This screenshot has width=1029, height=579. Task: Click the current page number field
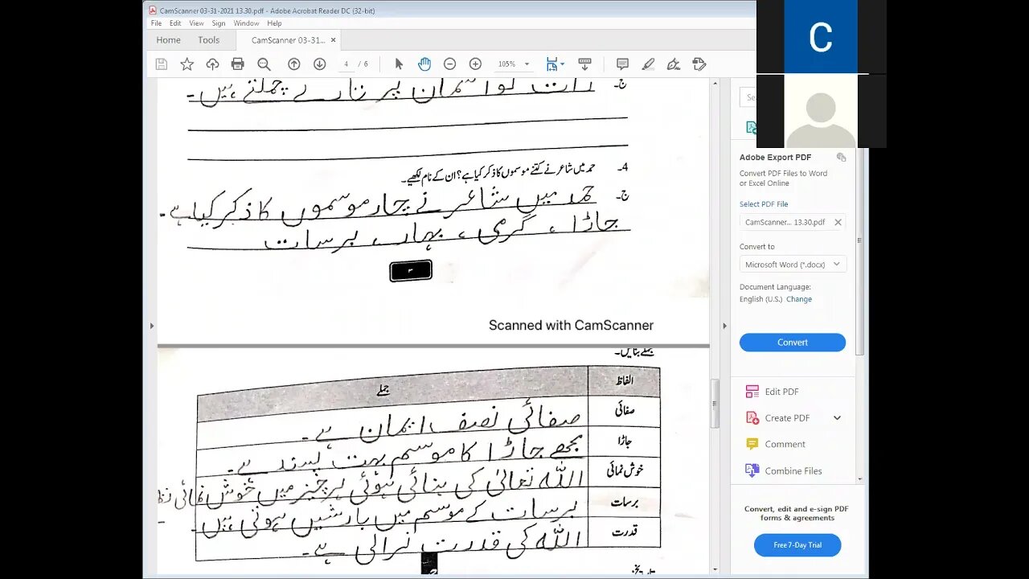(x=346, y=64)
